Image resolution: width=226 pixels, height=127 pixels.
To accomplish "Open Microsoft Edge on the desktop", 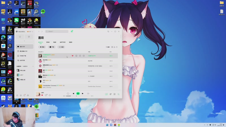I will [x=3, y=39].
